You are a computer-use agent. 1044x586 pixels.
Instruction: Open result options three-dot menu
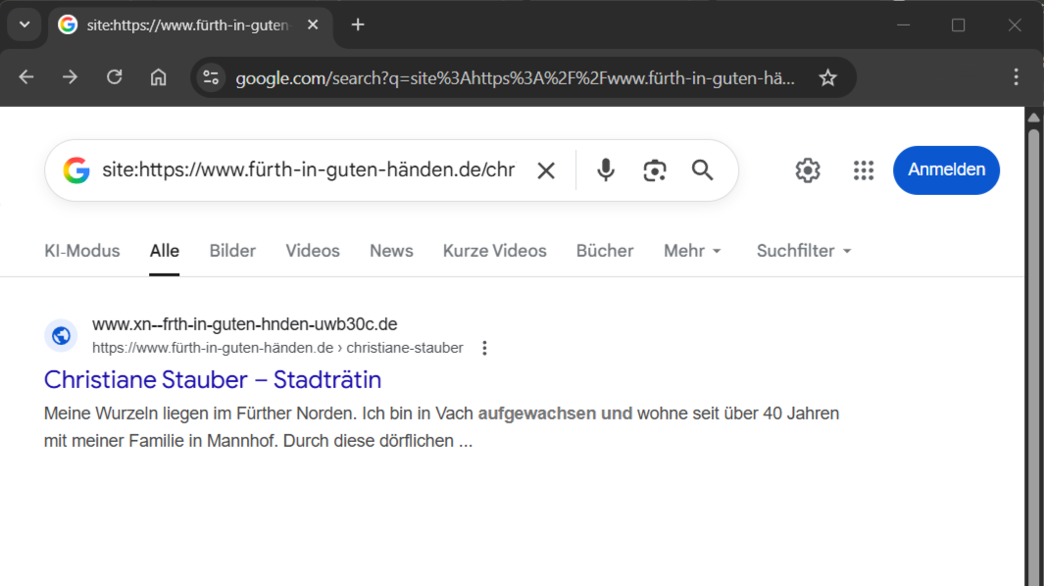(484, 348)
